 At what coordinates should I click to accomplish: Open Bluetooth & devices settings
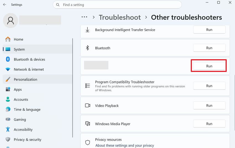click(38, 59)
